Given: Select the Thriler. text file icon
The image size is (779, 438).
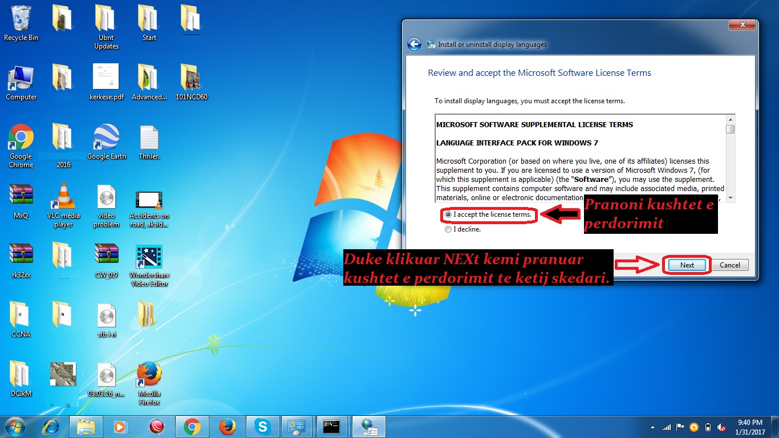Looking at the screenshot, I should 149,142.
